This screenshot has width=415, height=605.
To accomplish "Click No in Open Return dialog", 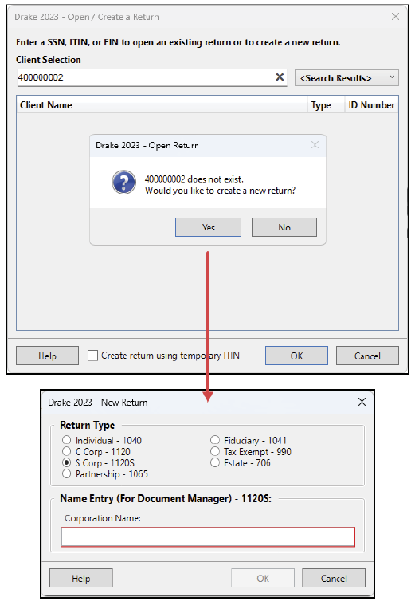I will (x=284, y=227).
